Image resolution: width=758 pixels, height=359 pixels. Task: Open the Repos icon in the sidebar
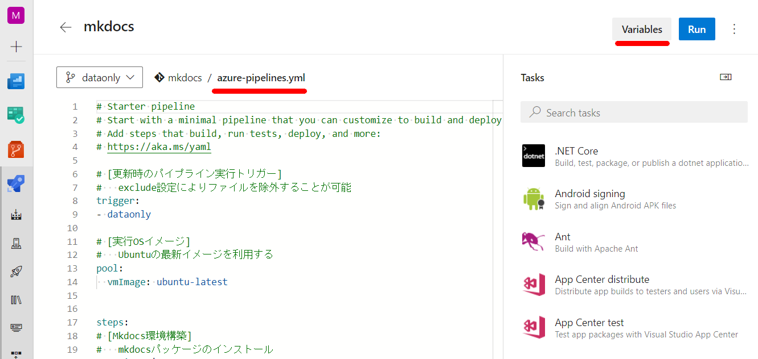pyautogui.click(x=16, y=149)
